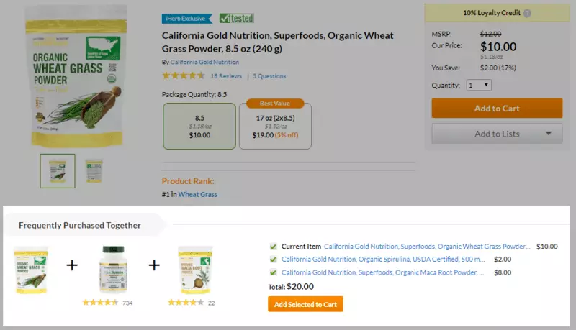The width and height of the screenshot is (576, 330).
Task: Uncheck the Current Item checkbox
Action: coord(274,247)
